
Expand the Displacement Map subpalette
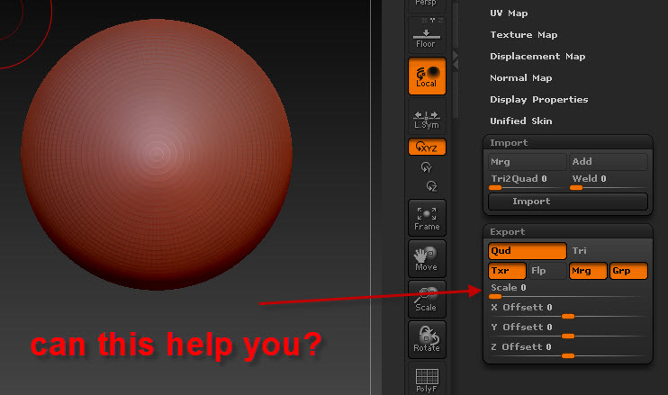(537, 56)
